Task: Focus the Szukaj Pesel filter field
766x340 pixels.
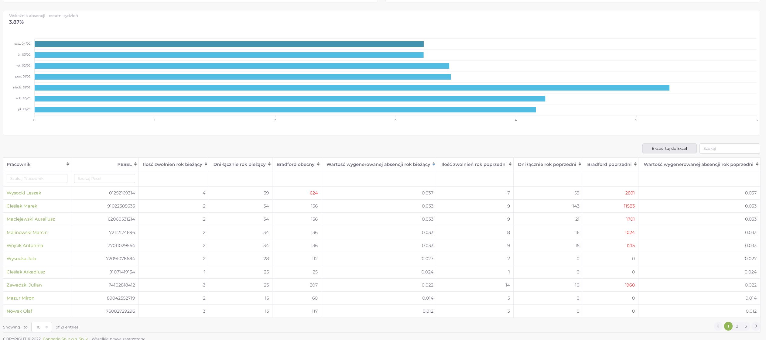Action: pyautogui.click(x=104, y=178)
